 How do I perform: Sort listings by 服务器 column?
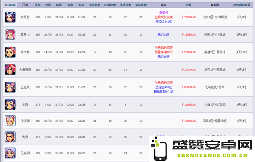click(215, 5)
